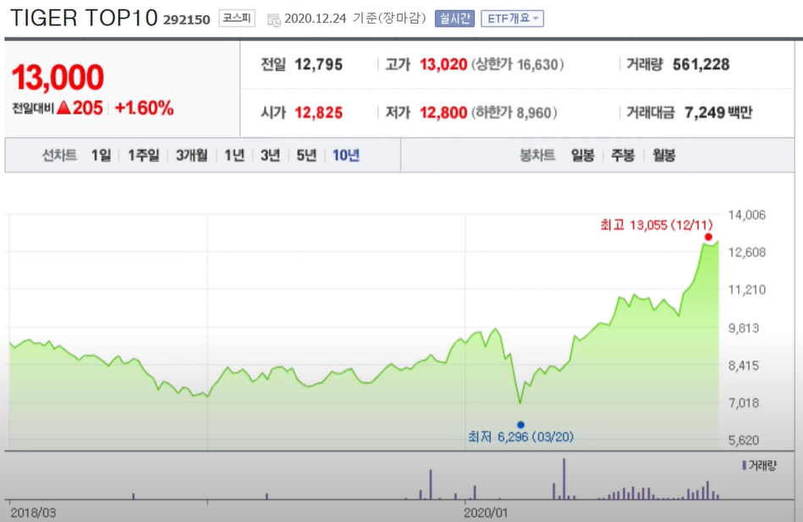Click trading volume 561,228
The image size is (803, 522).
[x=701, y=64]
